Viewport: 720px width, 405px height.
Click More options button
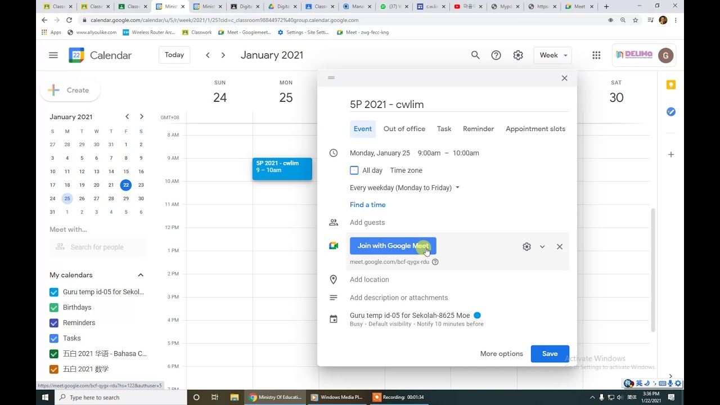click(x=501, y=354)
